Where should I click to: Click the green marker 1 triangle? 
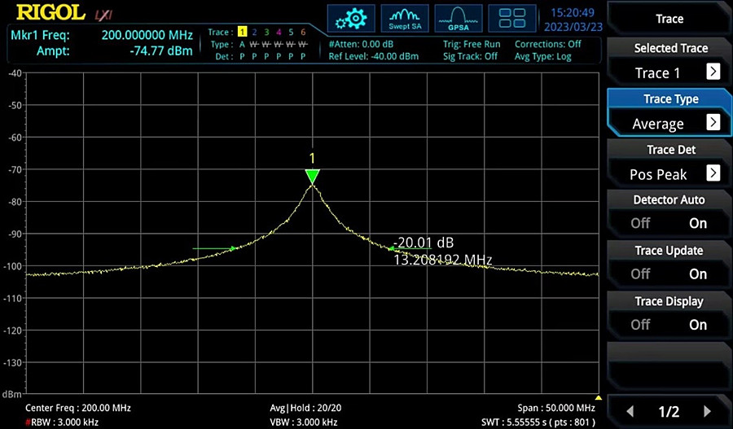tap(312, 177)
